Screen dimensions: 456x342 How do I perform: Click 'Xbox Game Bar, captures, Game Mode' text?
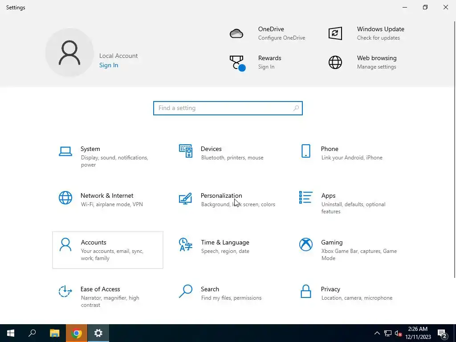pos(359,255)
